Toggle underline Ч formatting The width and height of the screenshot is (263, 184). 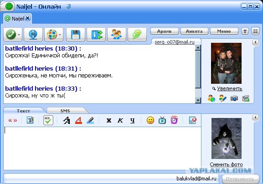point(132,120)
